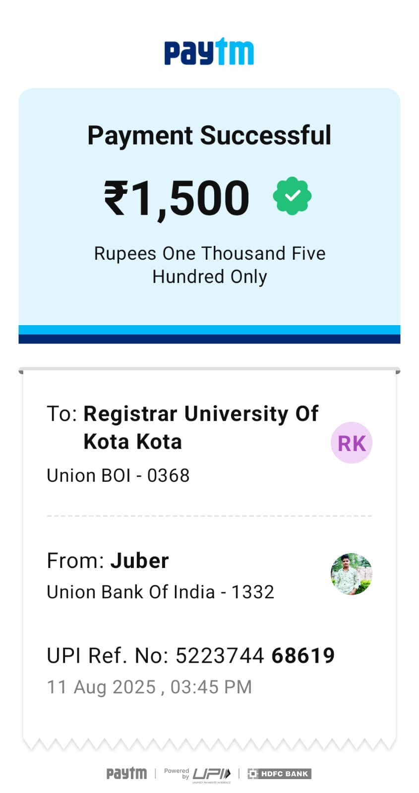Click the UPI logo in footer
Image resolution: width=419 pixels, height=793 pixels.
[x=212, y=774]
